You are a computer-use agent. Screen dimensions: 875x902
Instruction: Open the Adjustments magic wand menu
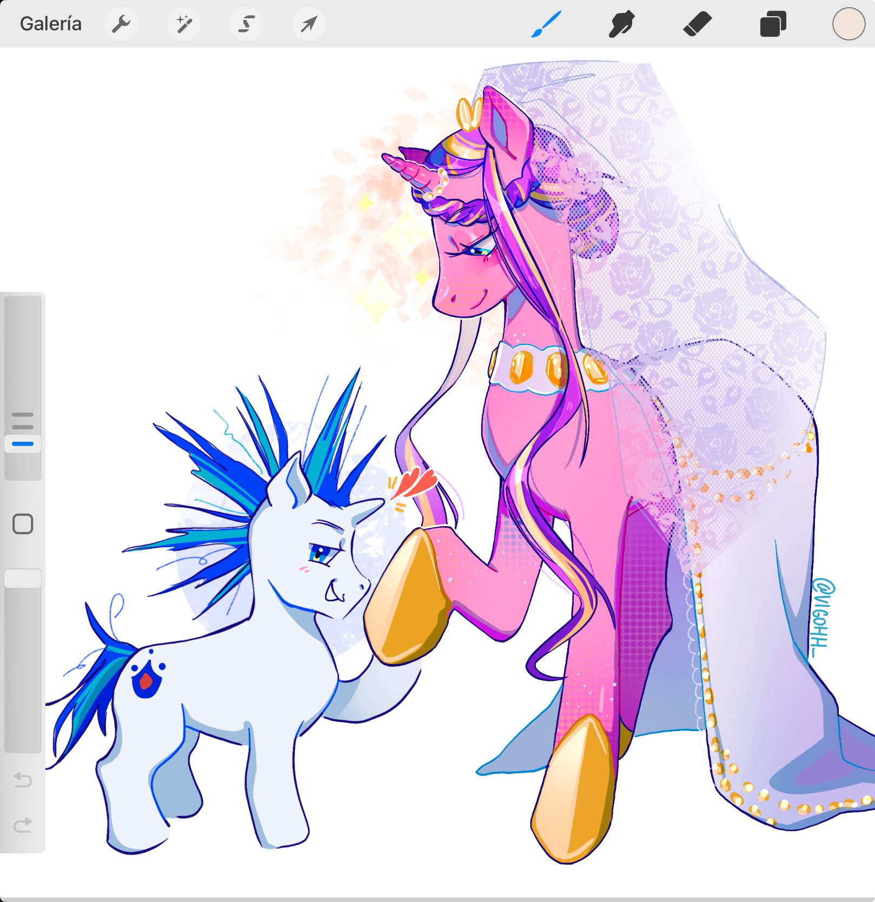click(x=184, y=24)
